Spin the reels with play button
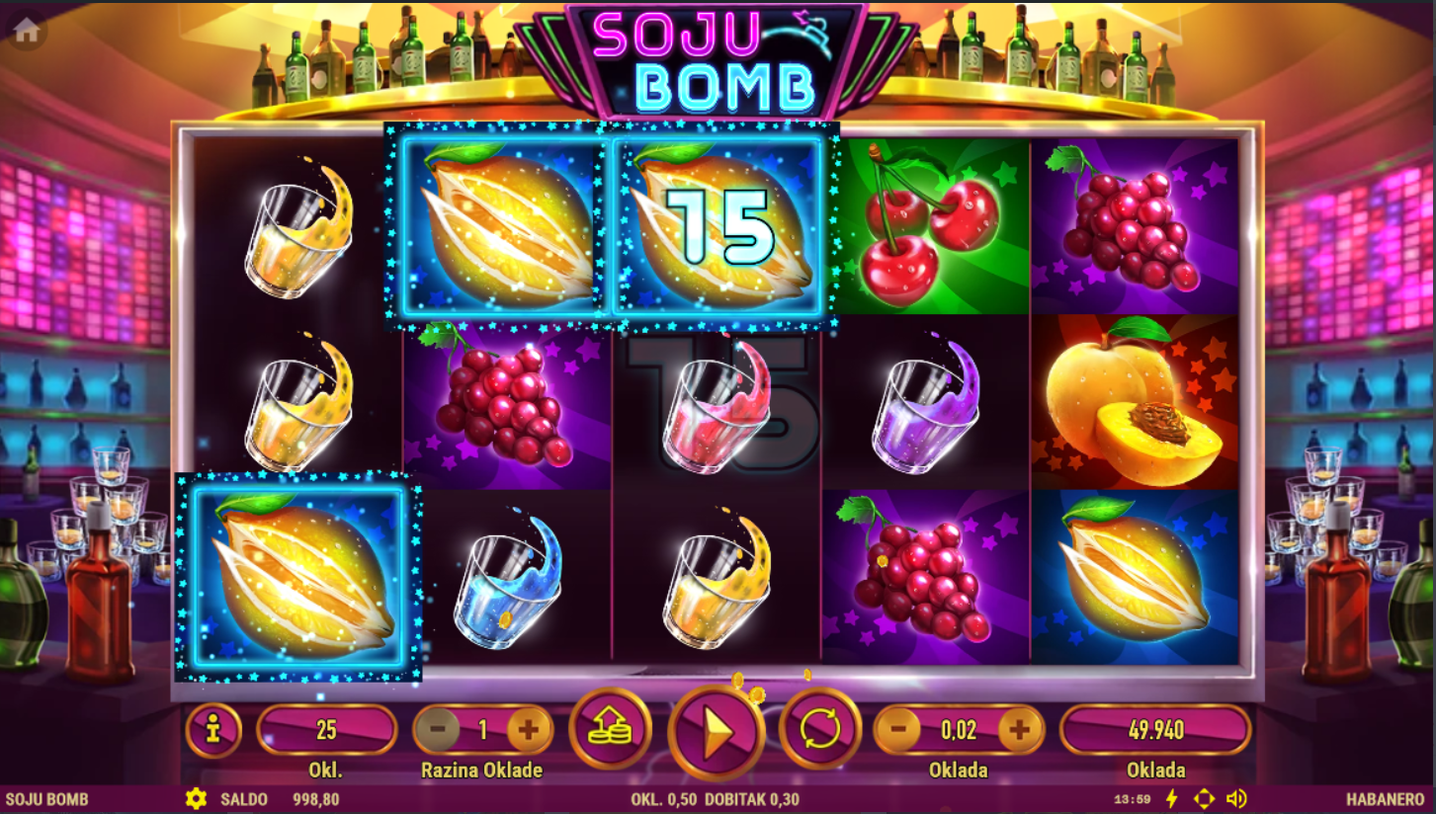 click(x=717, y=732)
